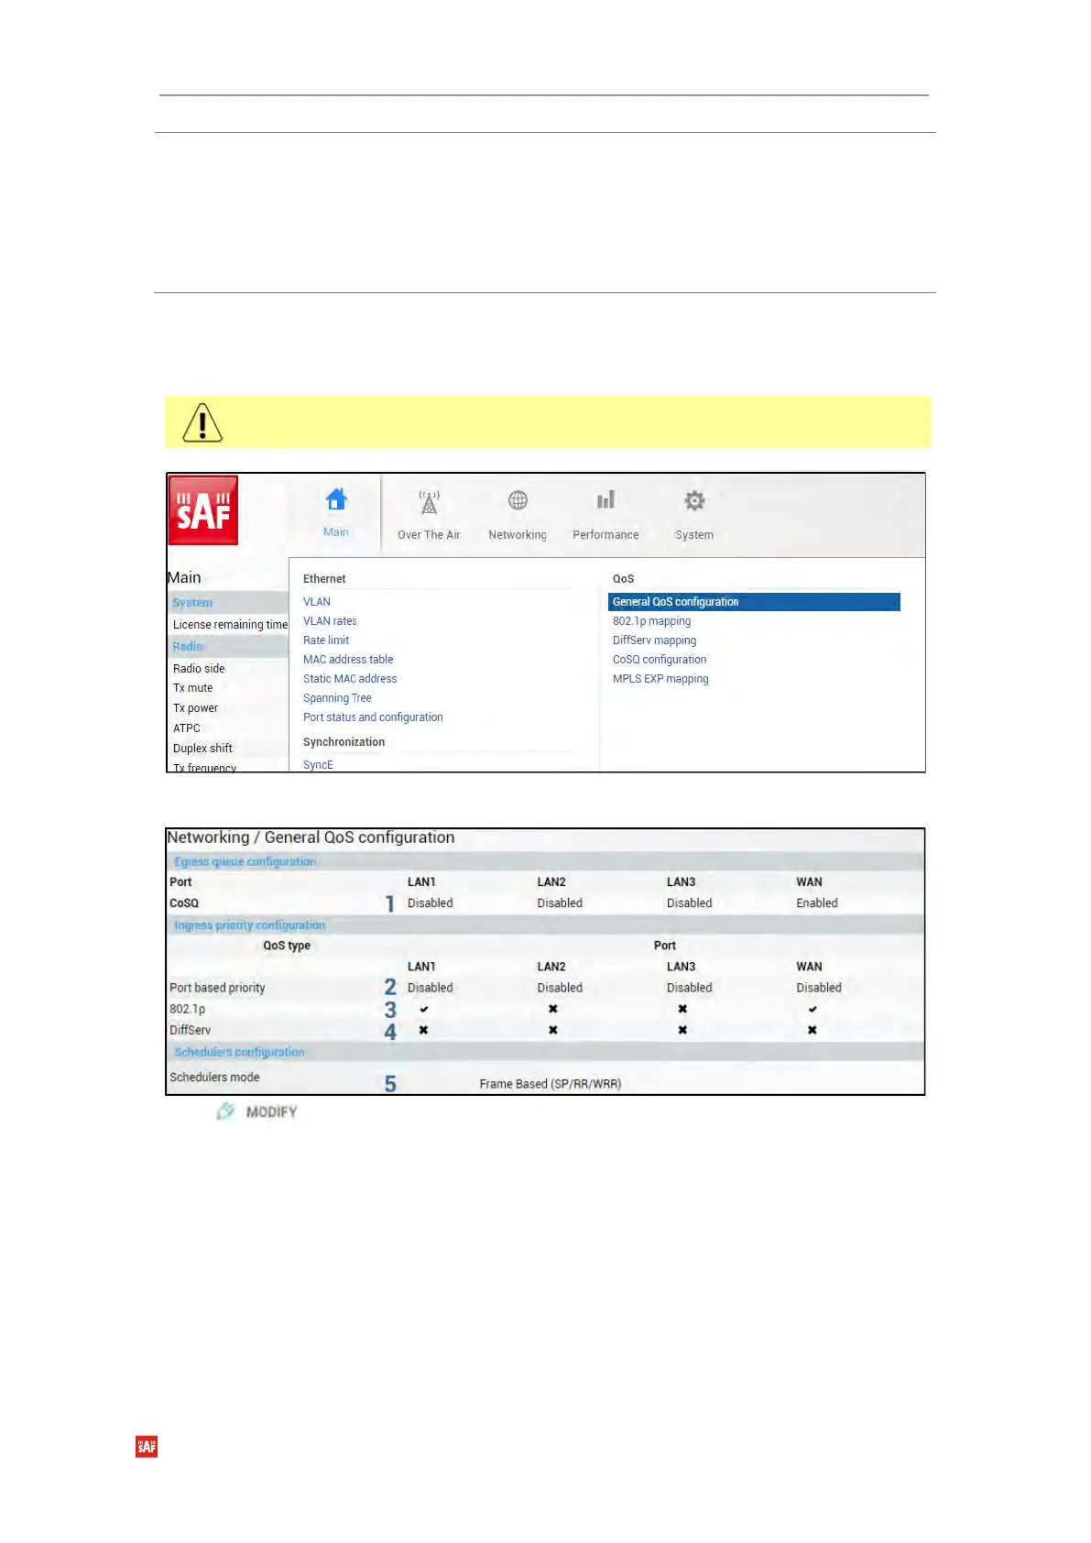Click the SAF logo in header
The width and height of the screenshot is (1091, 1543).
(x=203, y=510)
